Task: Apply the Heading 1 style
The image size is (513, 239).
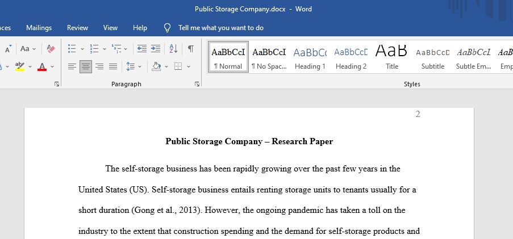Action: pos(310,57)
